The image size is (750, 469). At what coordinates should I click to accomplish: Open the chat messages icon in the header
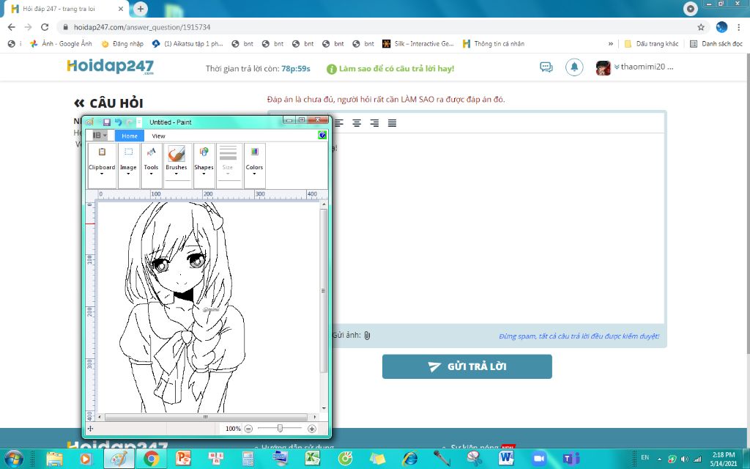546,67
